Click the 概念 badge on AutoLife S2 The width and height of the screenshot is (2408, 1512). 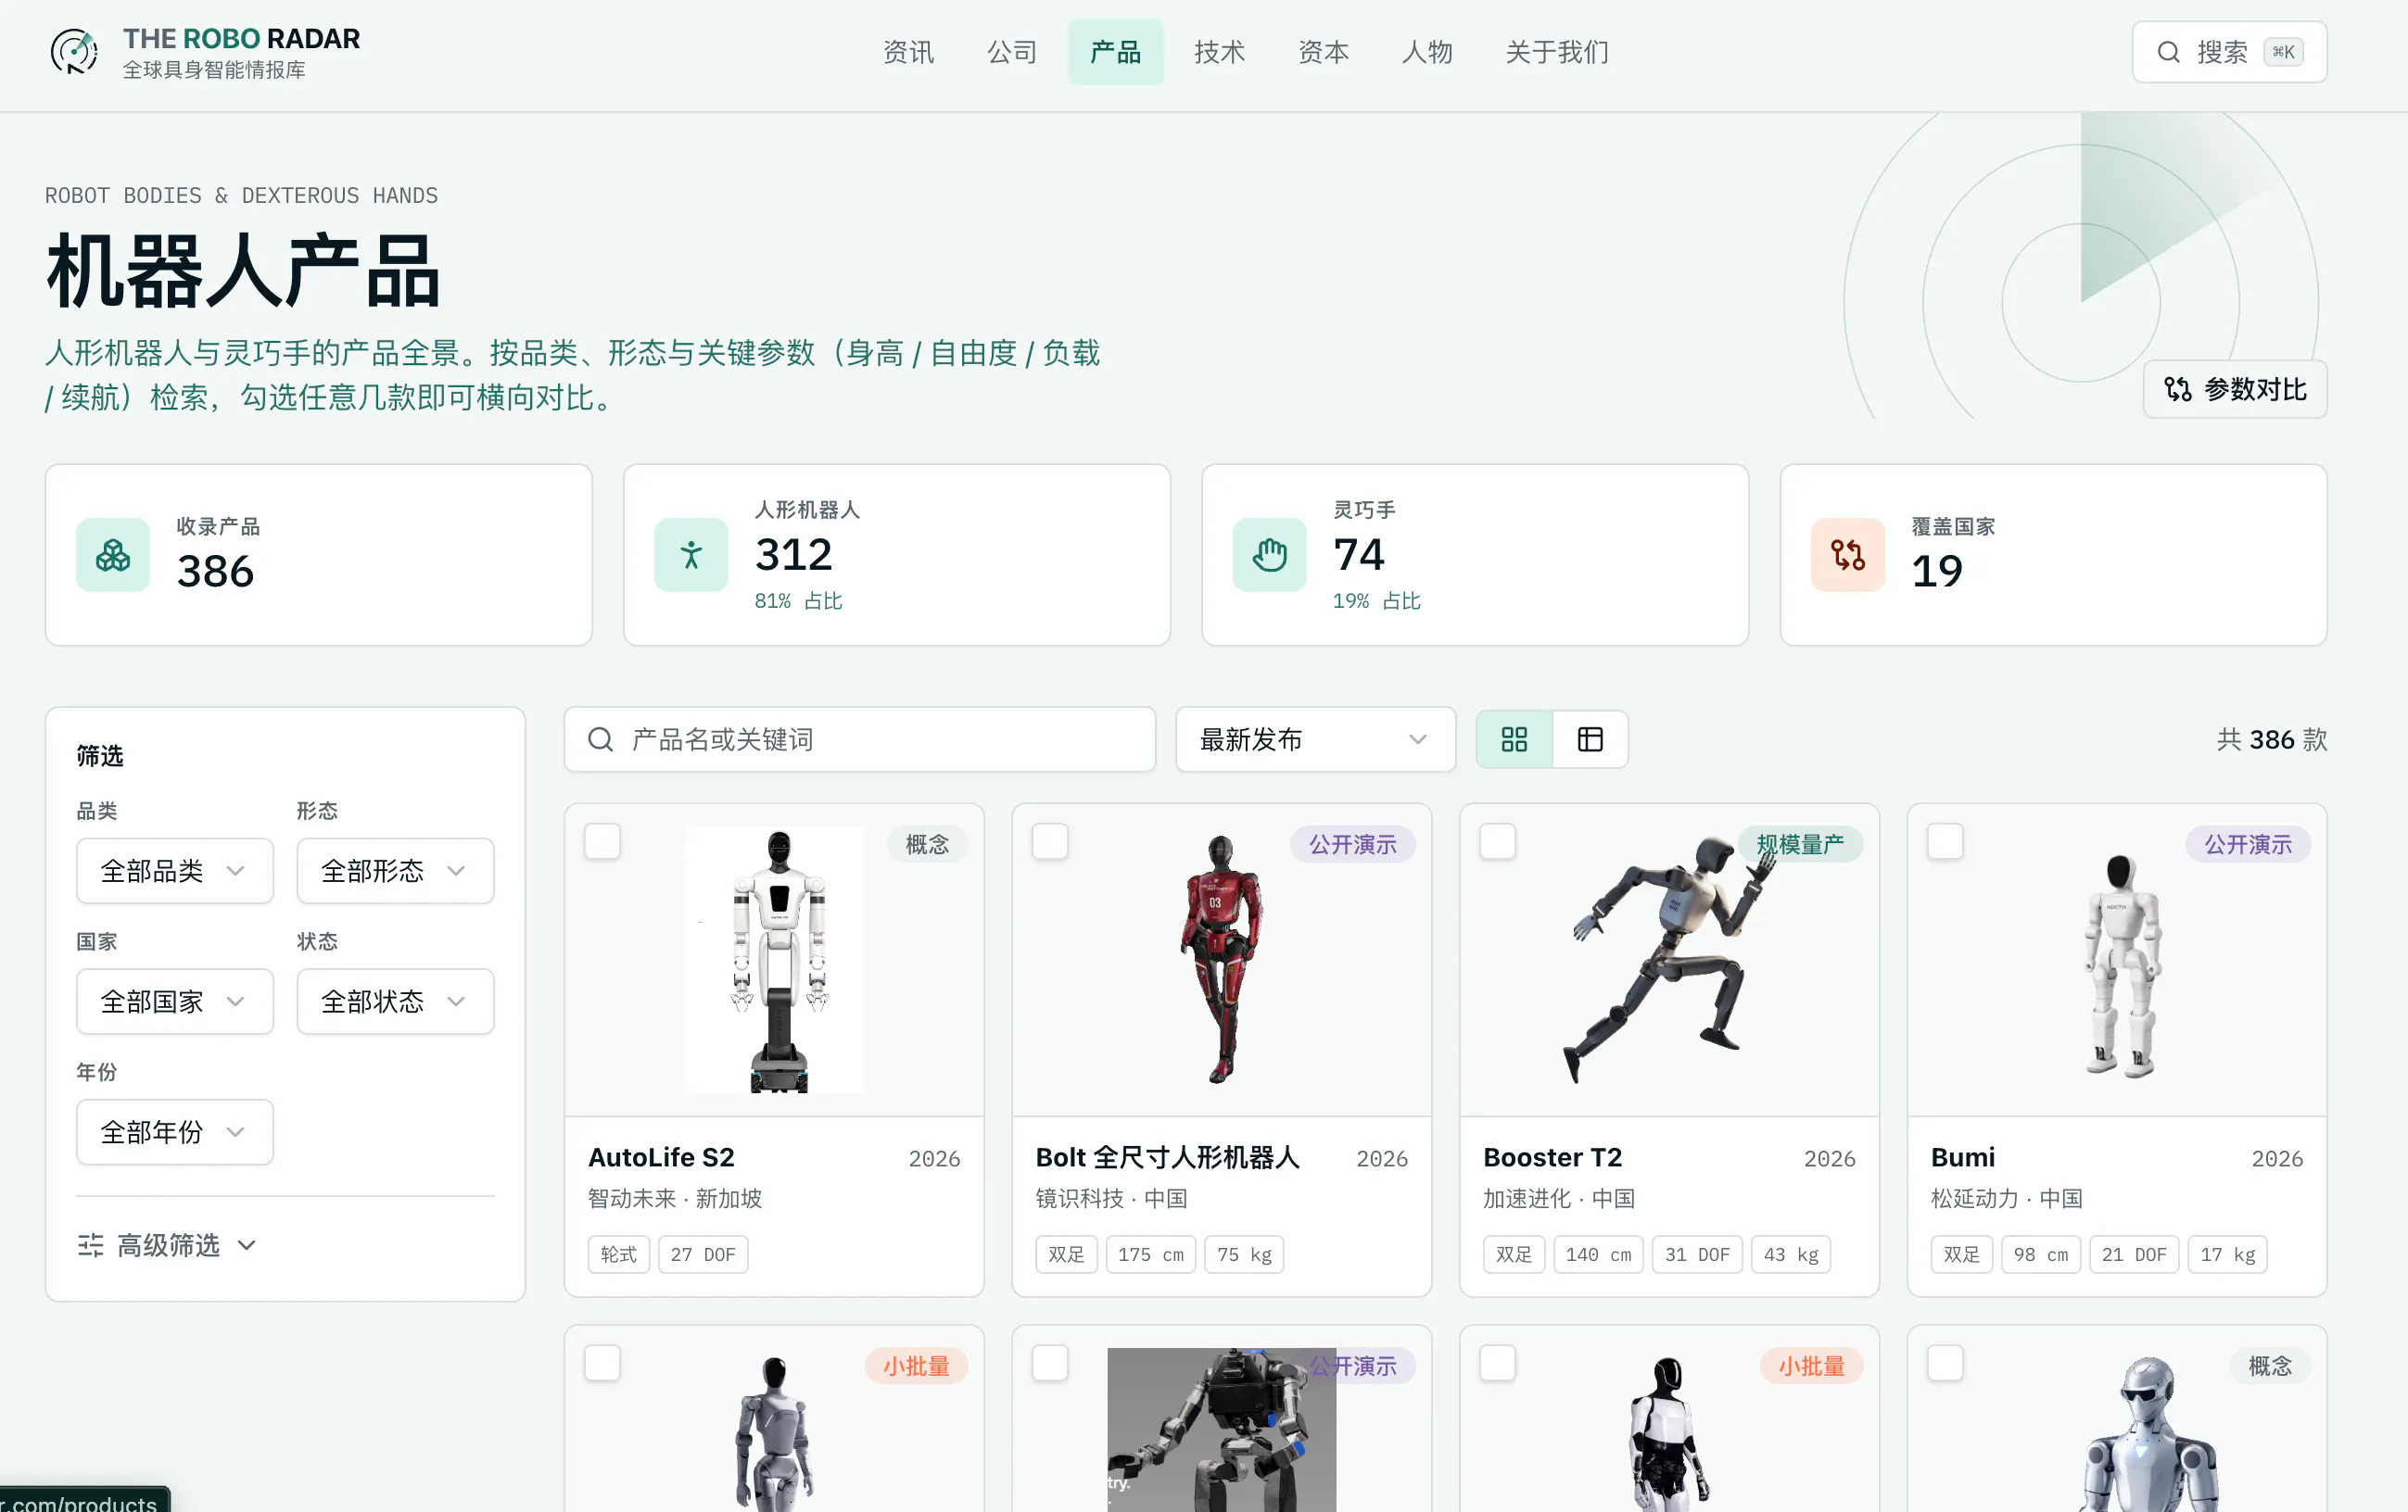pyautogui.click(x=927, y=844)
